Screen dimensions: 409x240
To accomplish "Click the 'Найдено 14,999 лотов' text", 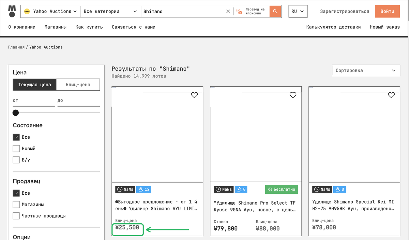I will coord(139,76).
